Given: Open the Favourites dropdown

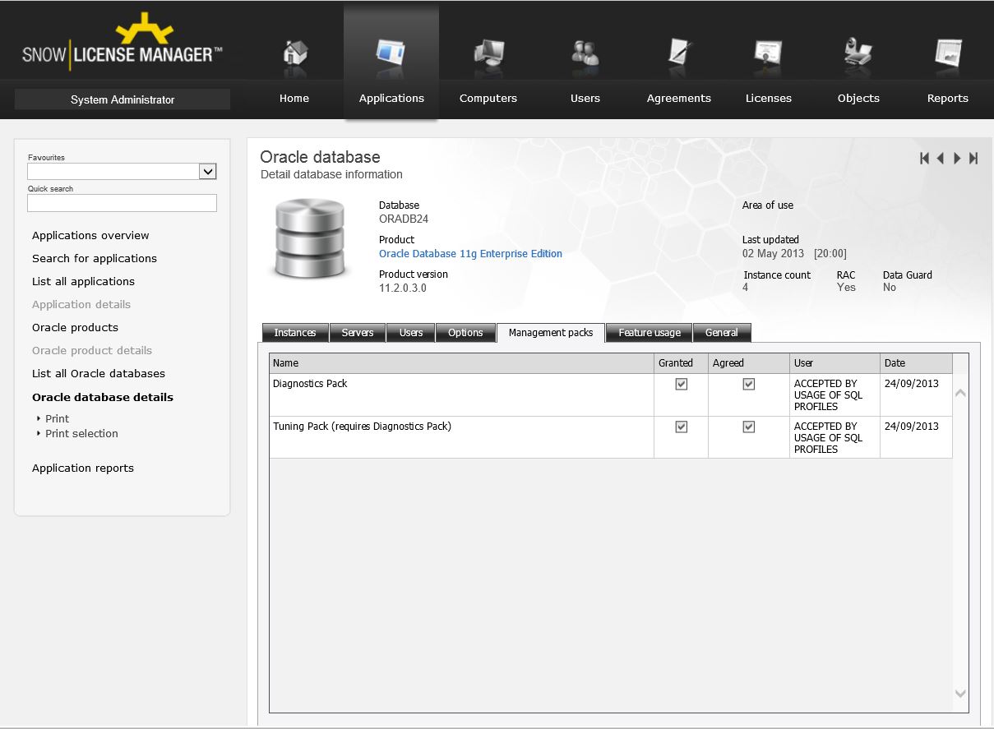Looking at the screenshot, I should click(x=208, y=171).
